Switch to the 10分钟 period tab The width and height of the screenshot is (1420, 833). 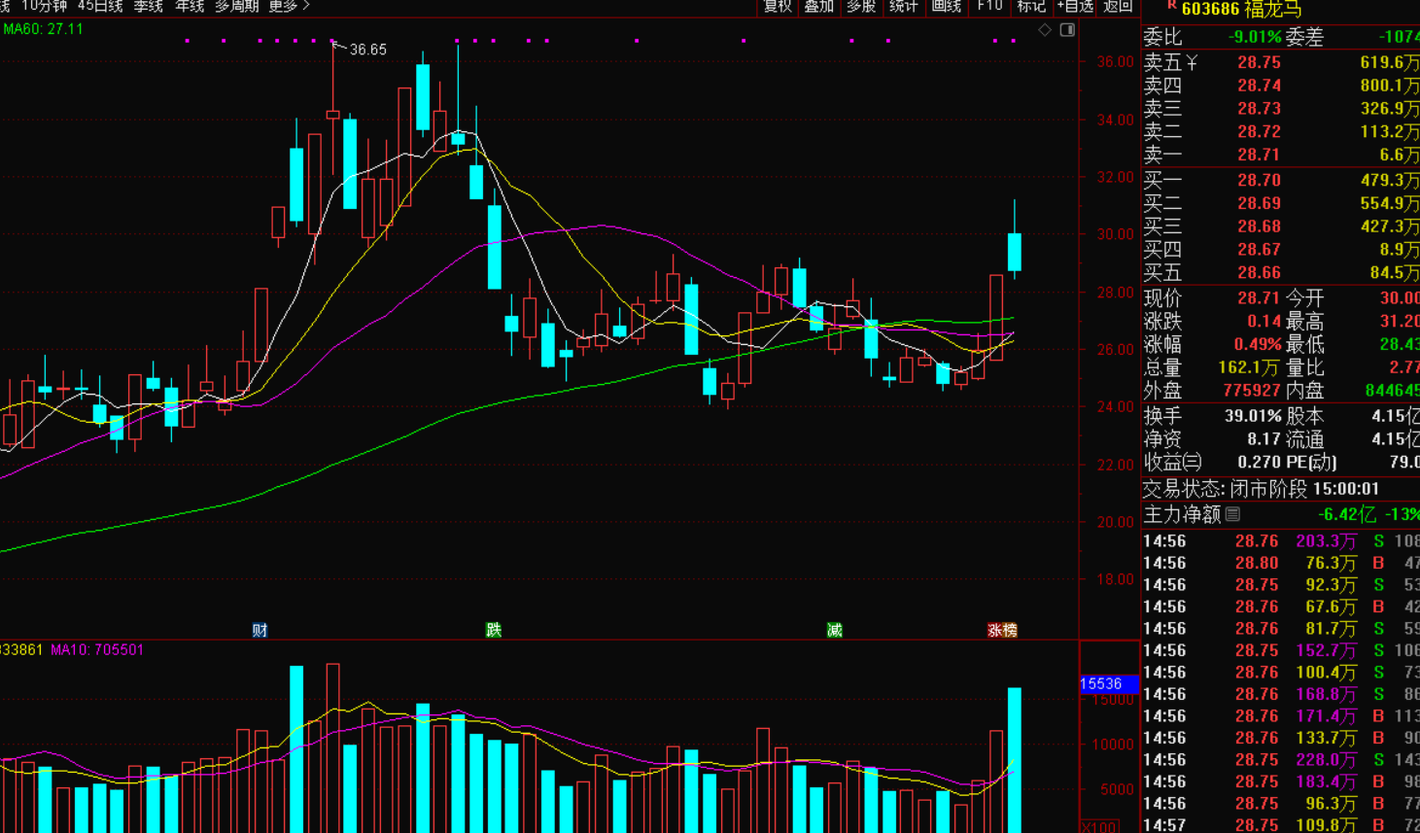coord(45,6)
